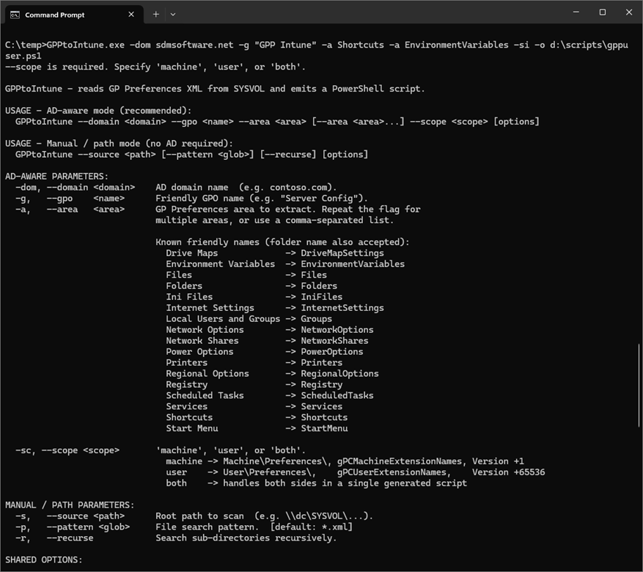Click the 'InternetSettings' folder name
Image resolution: width=643 pixels, height=572 pixels.
coord(342,308)
